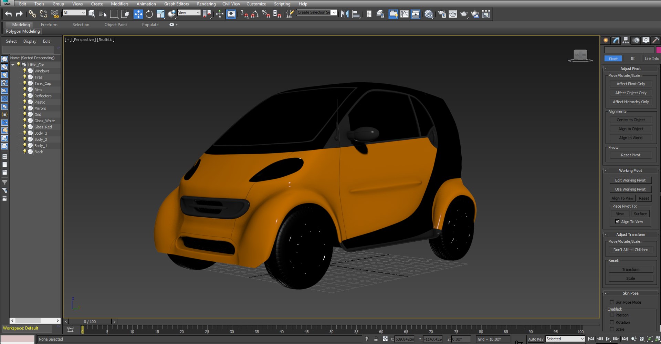The width and height of the screenshot is (661, 344).
Task: Toggle the light bulb for Body_1 layer
Action: 24,145
